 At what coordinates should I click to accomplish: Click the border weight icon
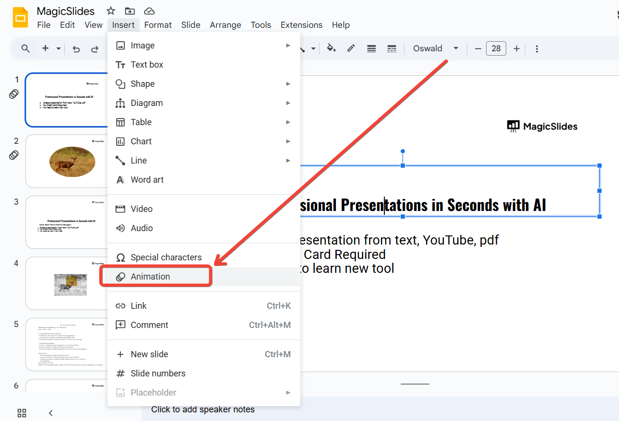(371, 48)
